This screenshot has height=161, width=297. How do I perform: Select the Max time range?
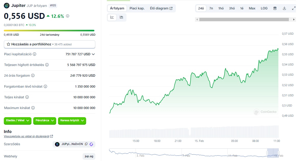click(252, 8)
